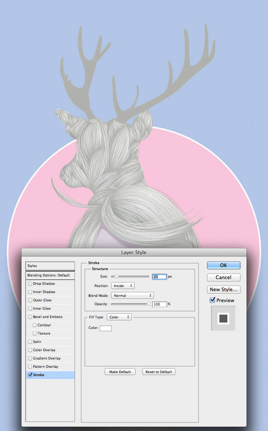Enable Pattern Overlay checkbox
This screenshot has width=268, height=431.
(30, 367)
